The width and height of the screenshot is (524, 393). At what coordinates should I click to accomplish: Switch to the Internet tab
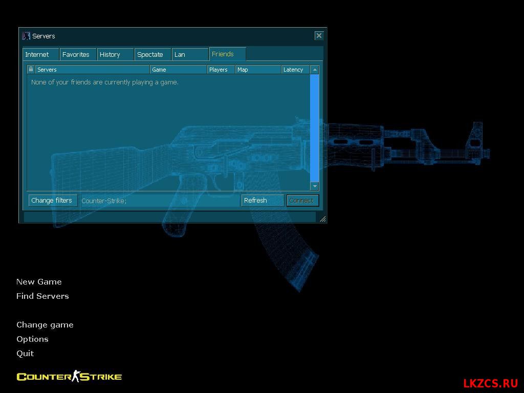point(41,54)
